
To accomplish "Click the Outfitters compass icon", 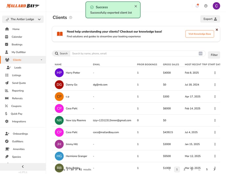I will (x=7, y=141).
